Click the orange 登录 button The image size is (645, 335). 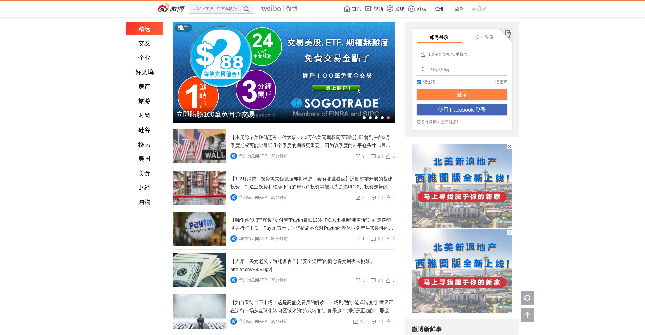[462, 94]
